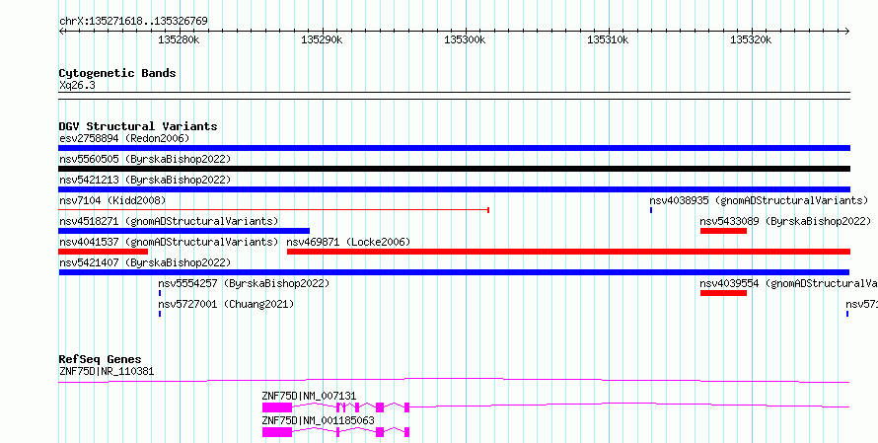Viewport: 878px width, 443px height.
Task: Select the short red nsv4041537 bar
Action: point(103,252)
